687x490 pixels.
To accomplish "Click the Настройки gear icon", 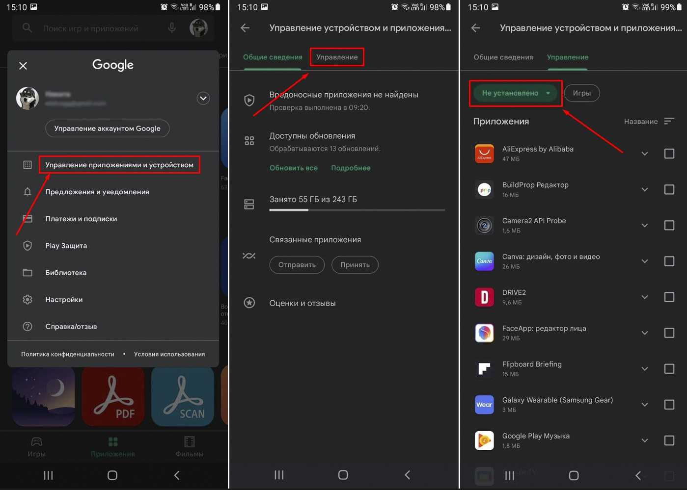I will tap(27, 300).
